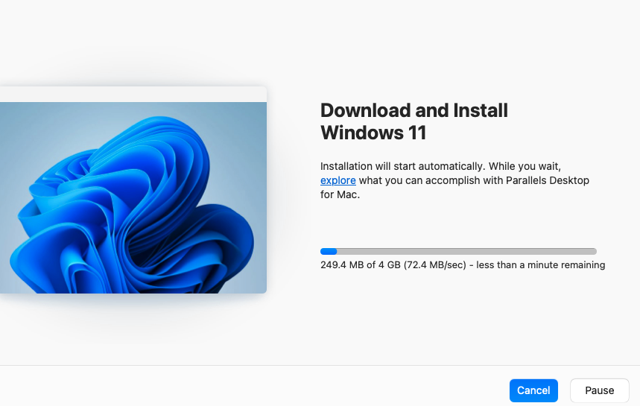The image size is (640, 406).
Task: Click the download progress bar
Action: pos(458,251)
